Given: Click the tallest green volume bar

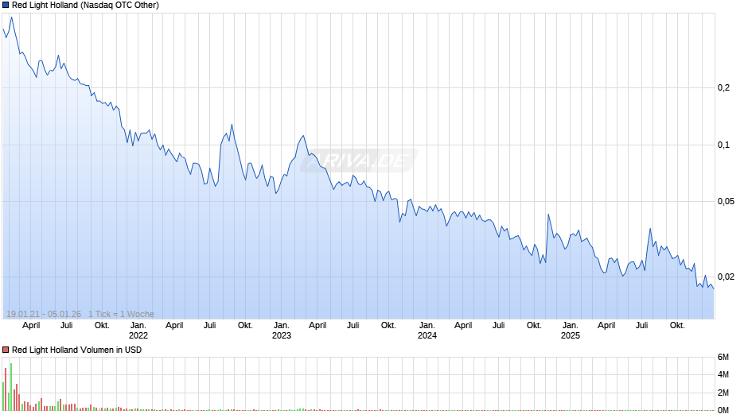Looking at the screenshot, I should [x=11, y=387].
